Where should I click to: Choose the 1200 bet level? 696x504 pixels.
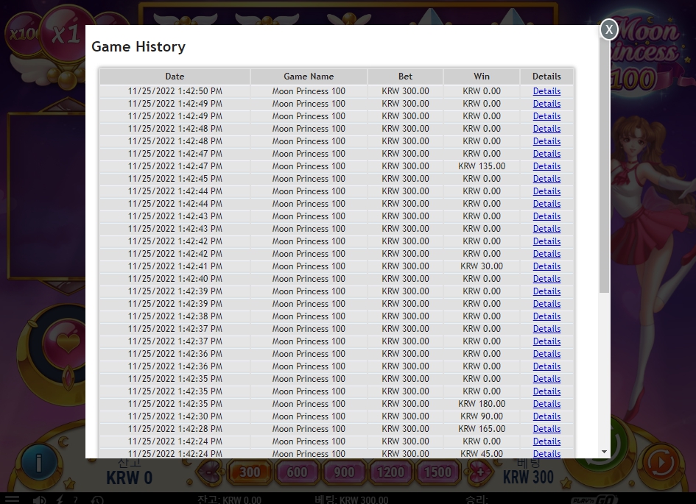point(390,472)
